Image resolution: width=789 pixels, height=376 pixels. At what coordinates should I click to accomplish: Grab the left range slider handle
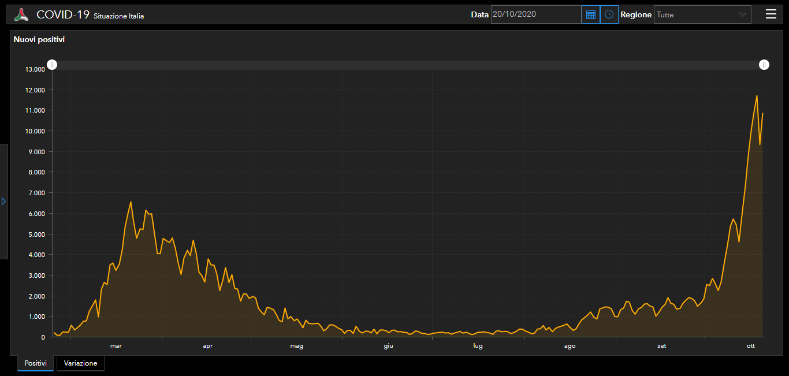pos(52,65)
